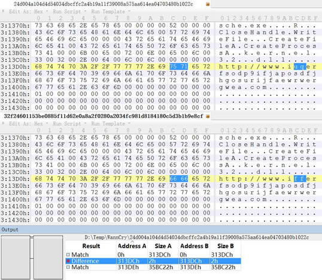This screenshot has height=280, width=322.
Task: Open the top Run Script dropdown
Action: coord(69,11)
